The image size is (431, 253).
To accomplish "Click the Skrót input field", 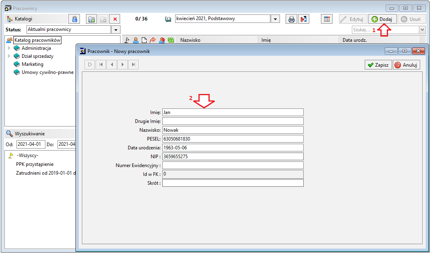I will pyautogui.click(x=233, y=183).
